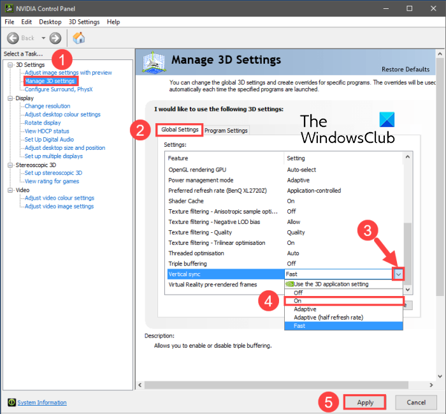Choose Adaptive (half refresh rate) option
This screenshot has width=446, height=414.
pyautogui.click(x=343, y=318)
